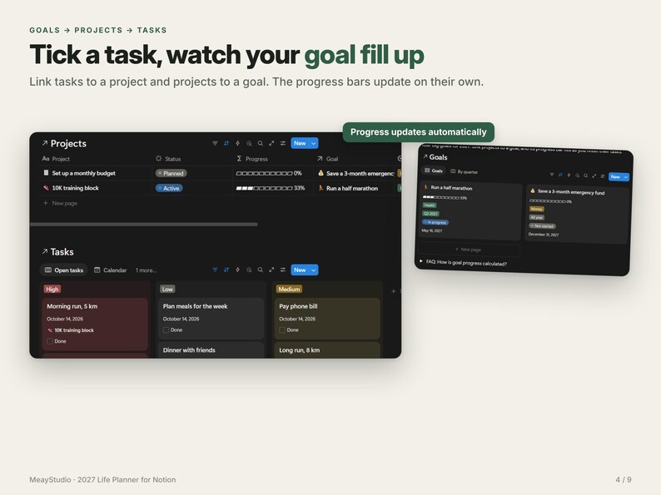Open dropdown arrow beside Projects New button
The width and height of the screenshot is (661, 495).
point(314,143)
